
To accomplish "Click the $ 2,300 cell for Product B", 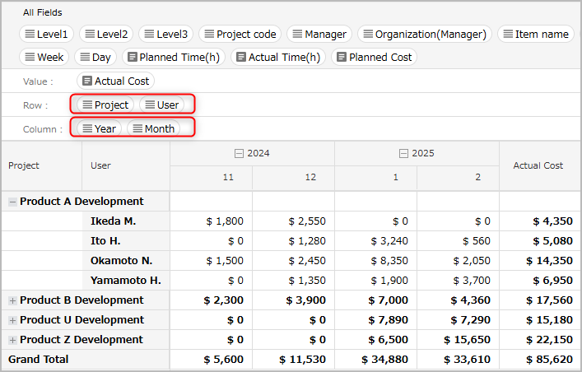I will coord(212,300).
